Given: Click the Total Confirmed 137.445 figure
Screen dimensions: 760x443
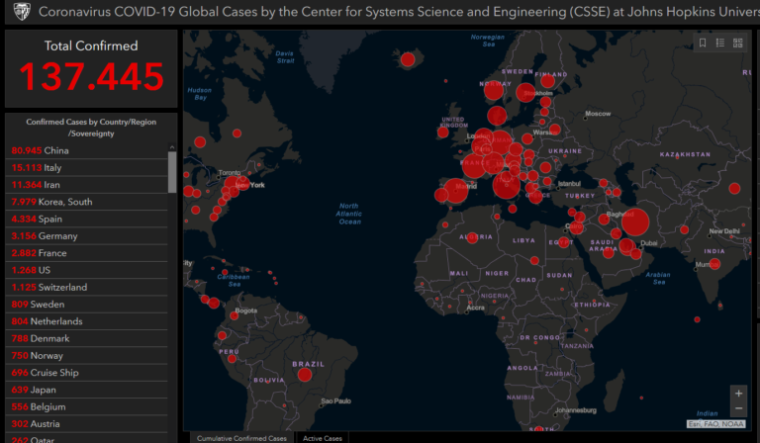Looking at the screenshot, I should (x=91, y=76).
